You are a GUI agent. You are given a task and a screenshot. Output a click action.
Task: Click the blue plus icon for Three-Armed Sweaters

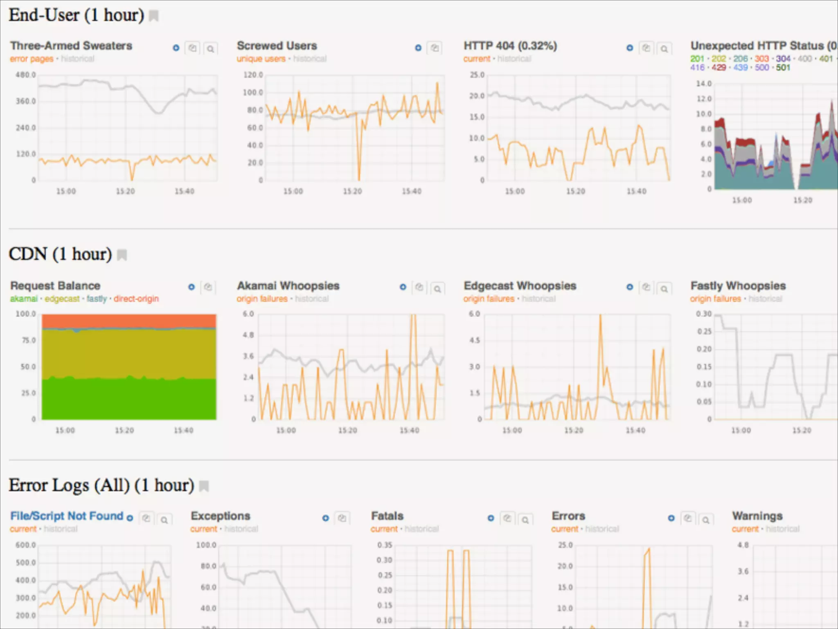click(x=176, y=48)
